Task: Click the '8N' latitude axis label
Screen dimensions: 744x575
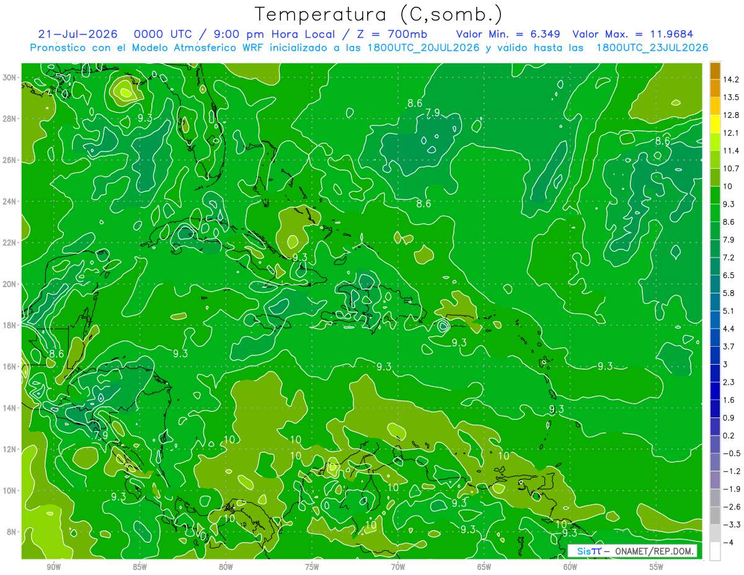Action: pyautogui.click(x=12, y=532)
